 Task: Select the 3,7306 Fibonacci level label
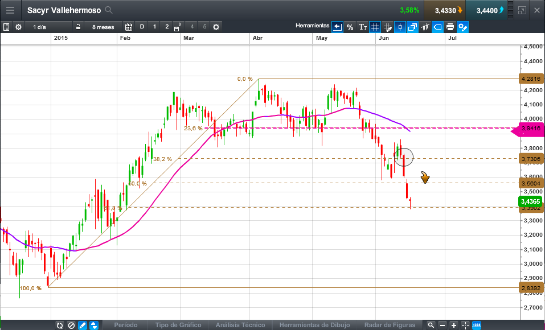coord(531,159)
